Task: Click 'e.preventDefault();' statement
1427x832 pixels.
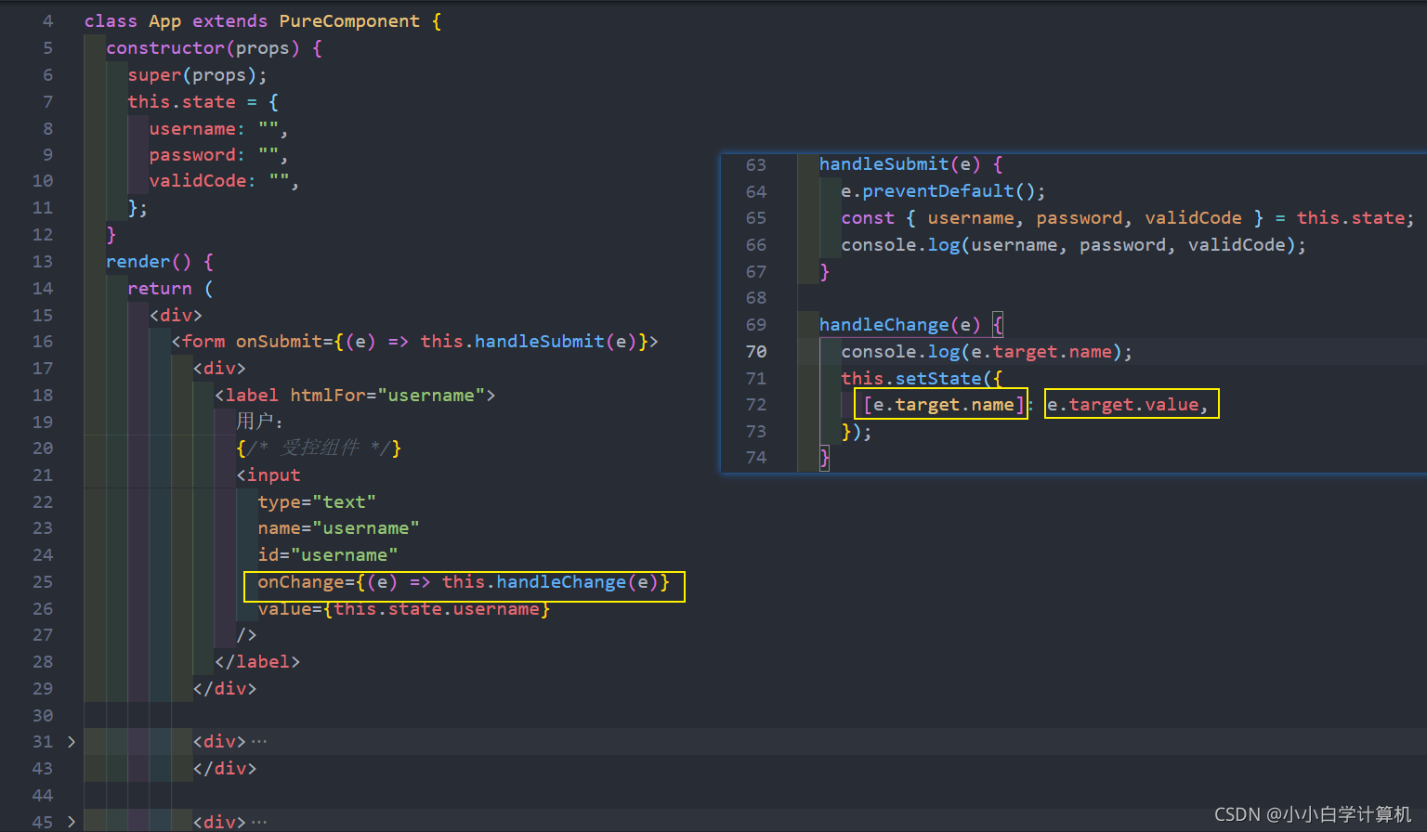Action: tap(943, 191)
